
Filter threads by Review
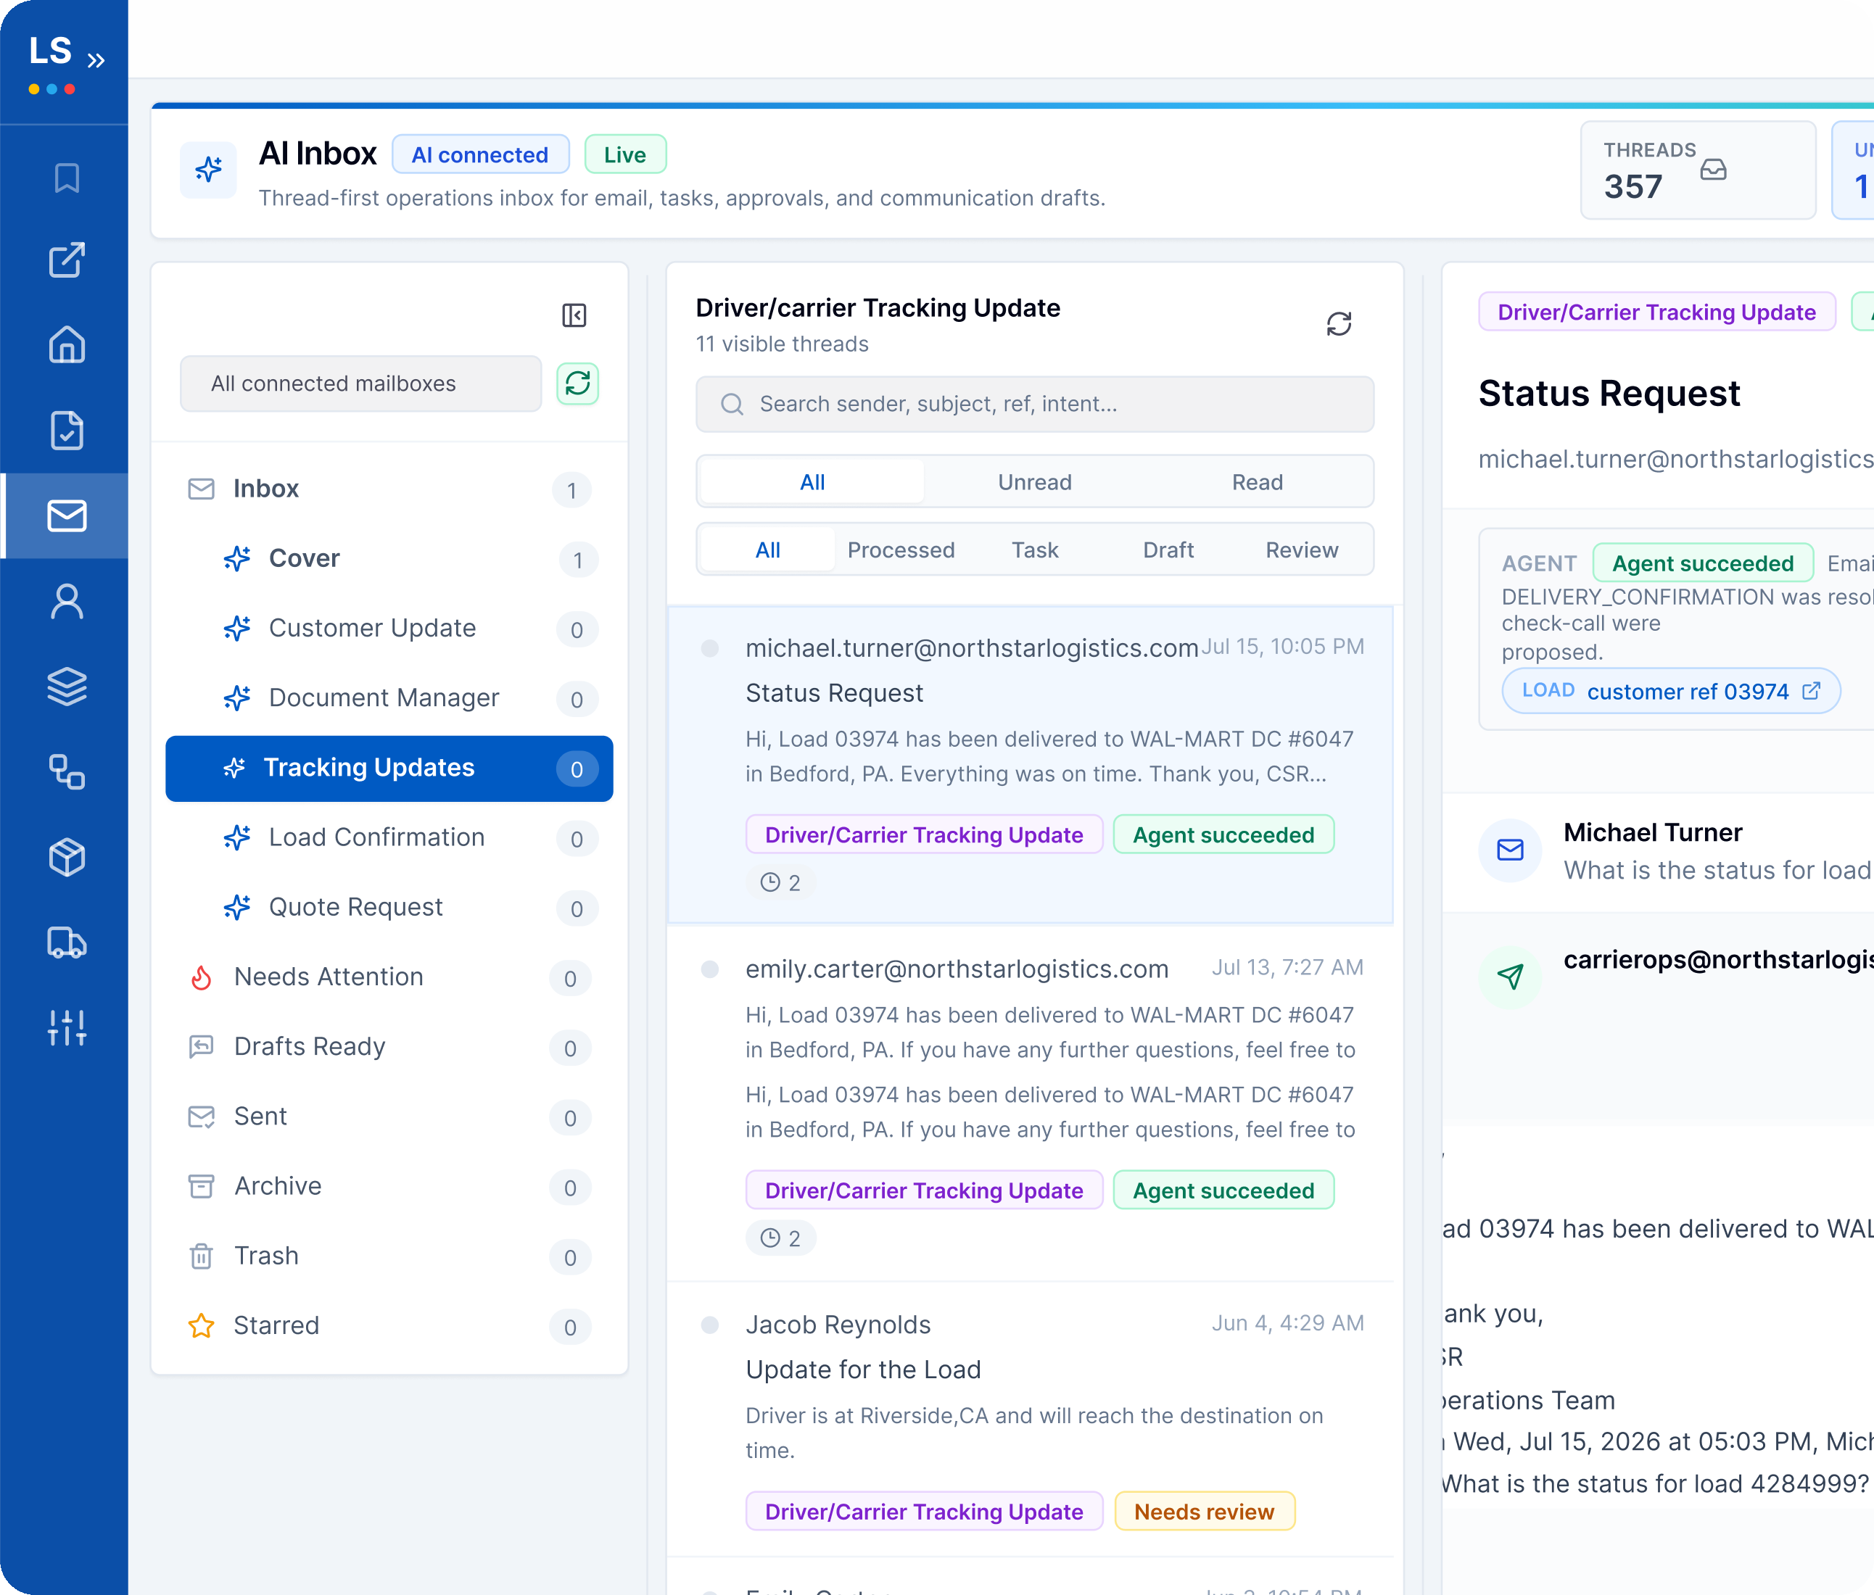coord(1302,550)
